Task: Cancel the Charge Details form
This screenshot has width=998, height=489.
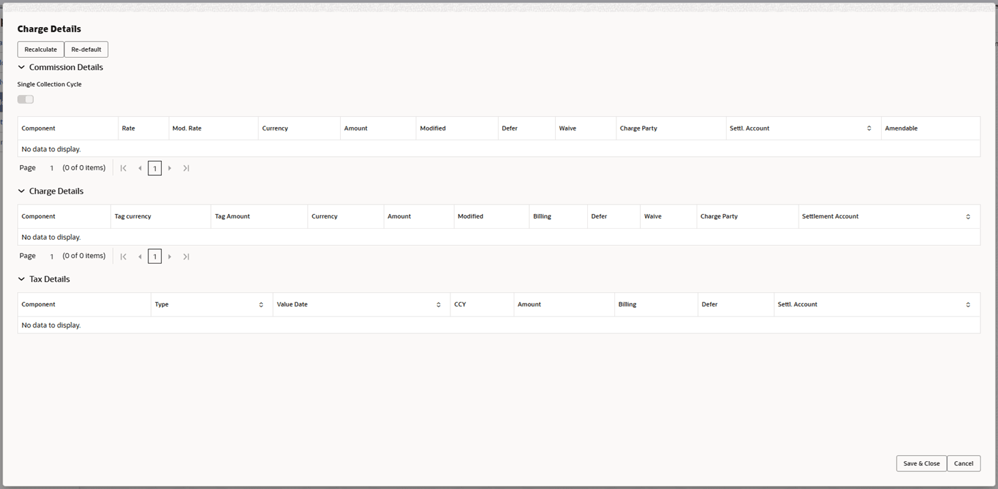Action: click(963, 463)
